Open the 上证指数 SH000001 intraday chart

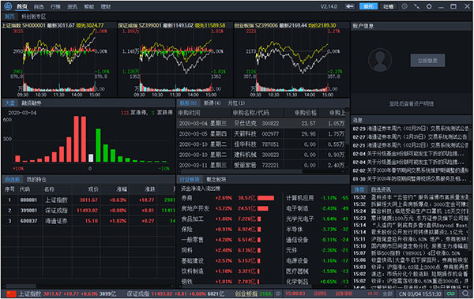(x=59, y=61)
